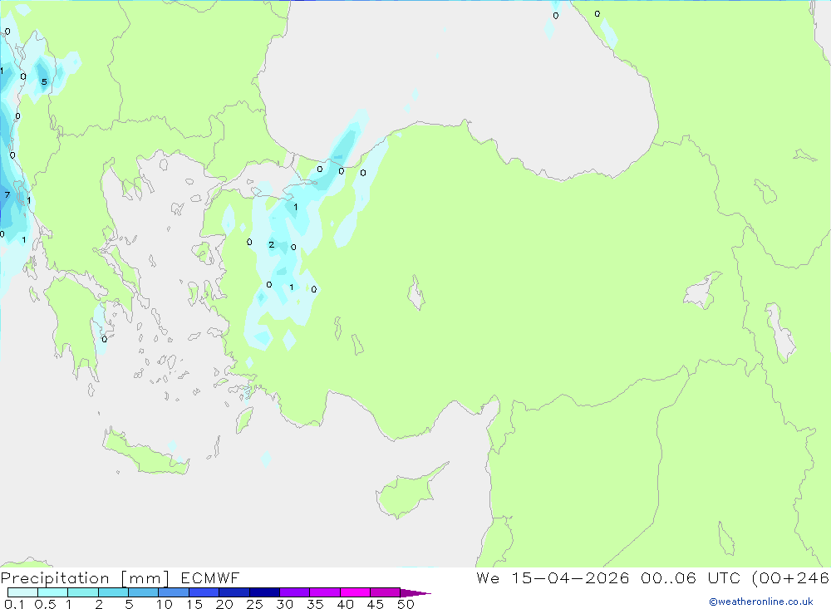Click the 1–2 mm legend swatch
Viewport: 831px width, 609px height.
(x=83, y=592)
